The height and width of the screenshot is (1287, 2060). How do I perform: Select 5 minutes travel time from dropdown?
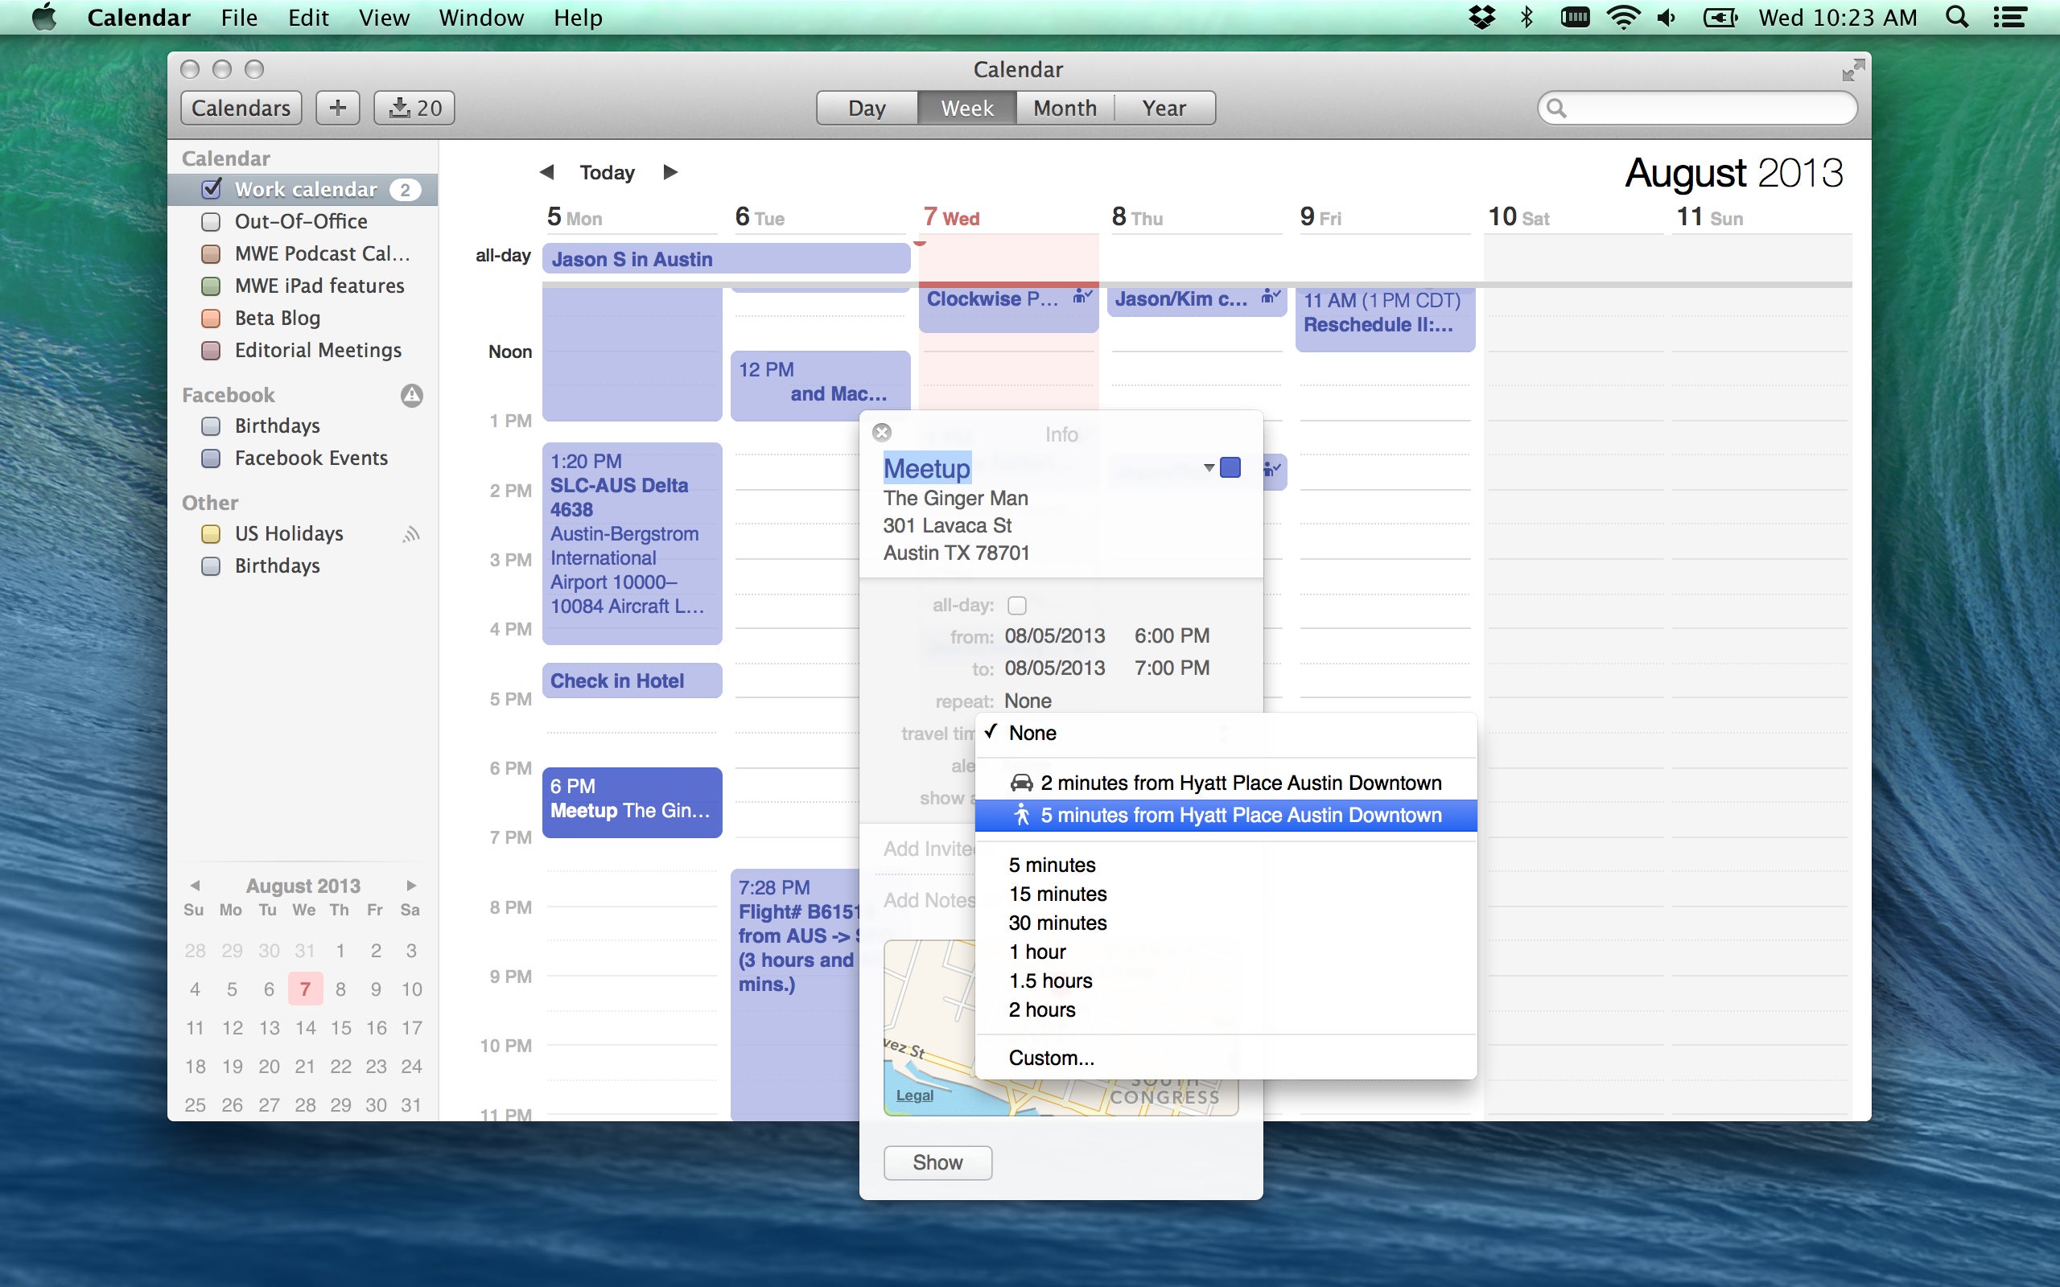pyautogui.click(x=1052, y=863)
